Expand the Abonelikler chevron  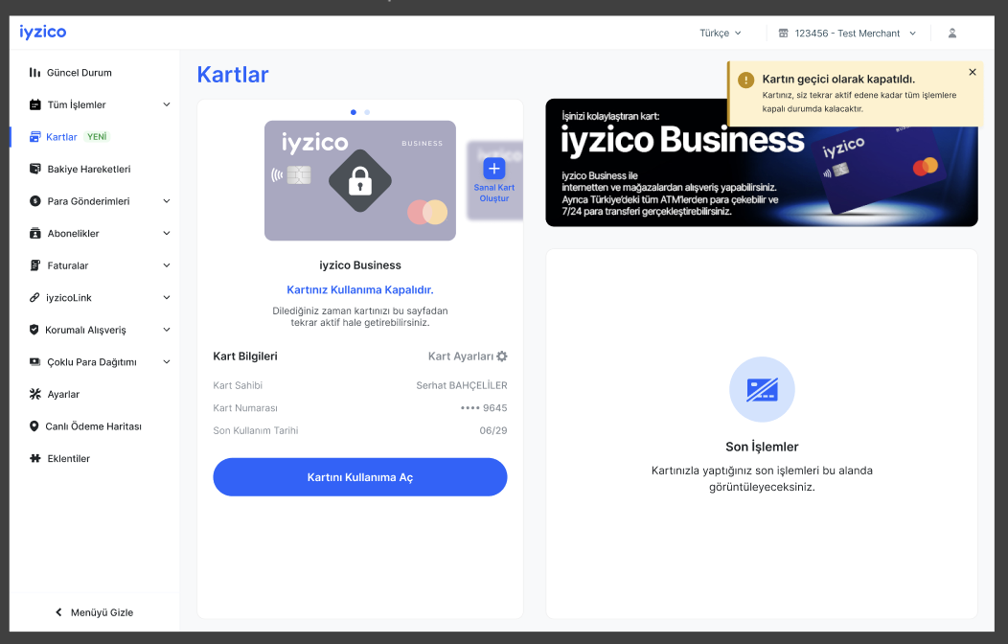167,233
